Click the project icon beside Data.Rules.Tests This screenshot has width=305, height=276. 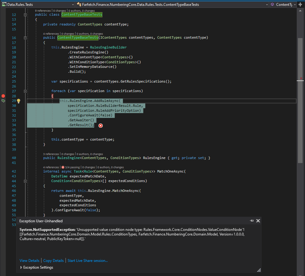pos(4,4)
